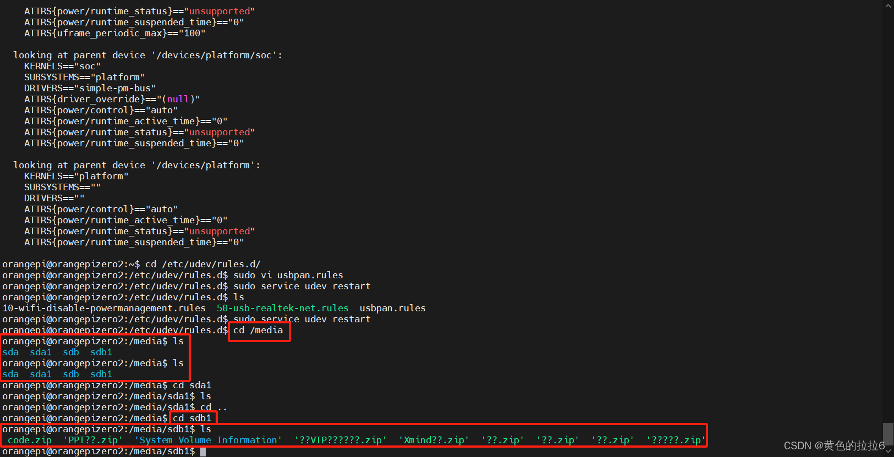894x457 pixels.
Task: Click 'System Volume Information' directory name
Action: [x=209, y=440]
